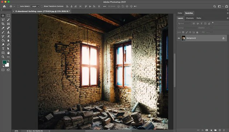Select the Crop tool
This screenshot has height=132, width=229.
pyautogui.click(x=3, y=24)
